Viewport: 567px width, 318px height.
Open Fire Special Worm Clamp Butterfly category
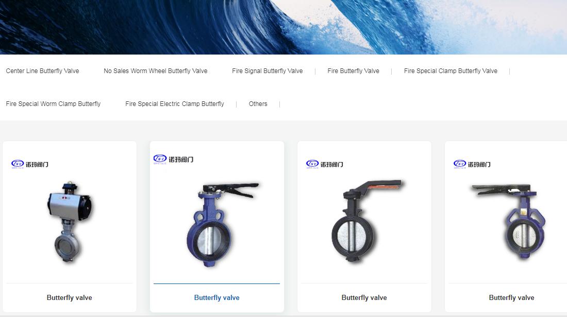coord(53,104)
